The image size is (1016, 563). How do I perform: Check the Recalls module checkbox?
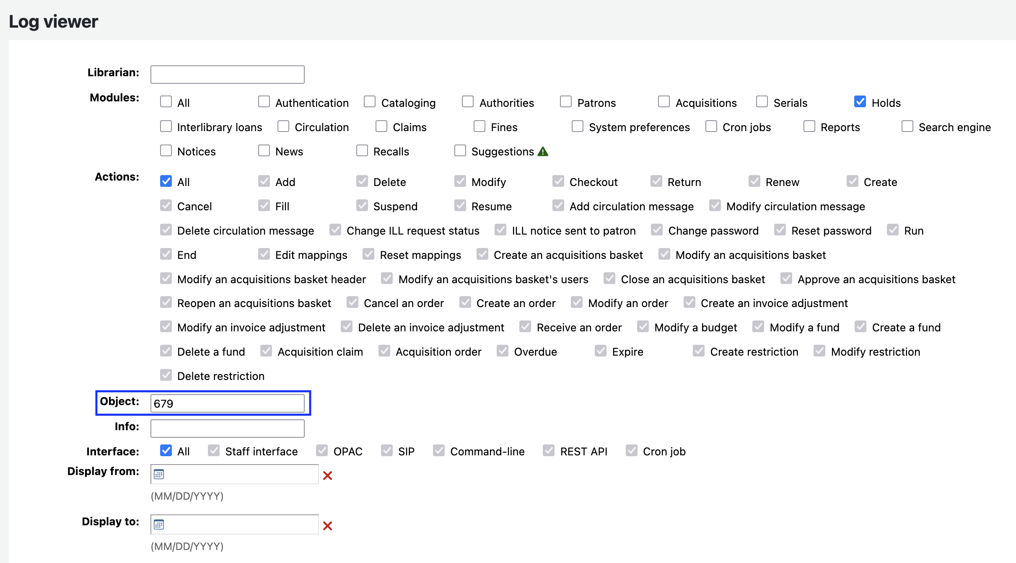tap(362, 150)
